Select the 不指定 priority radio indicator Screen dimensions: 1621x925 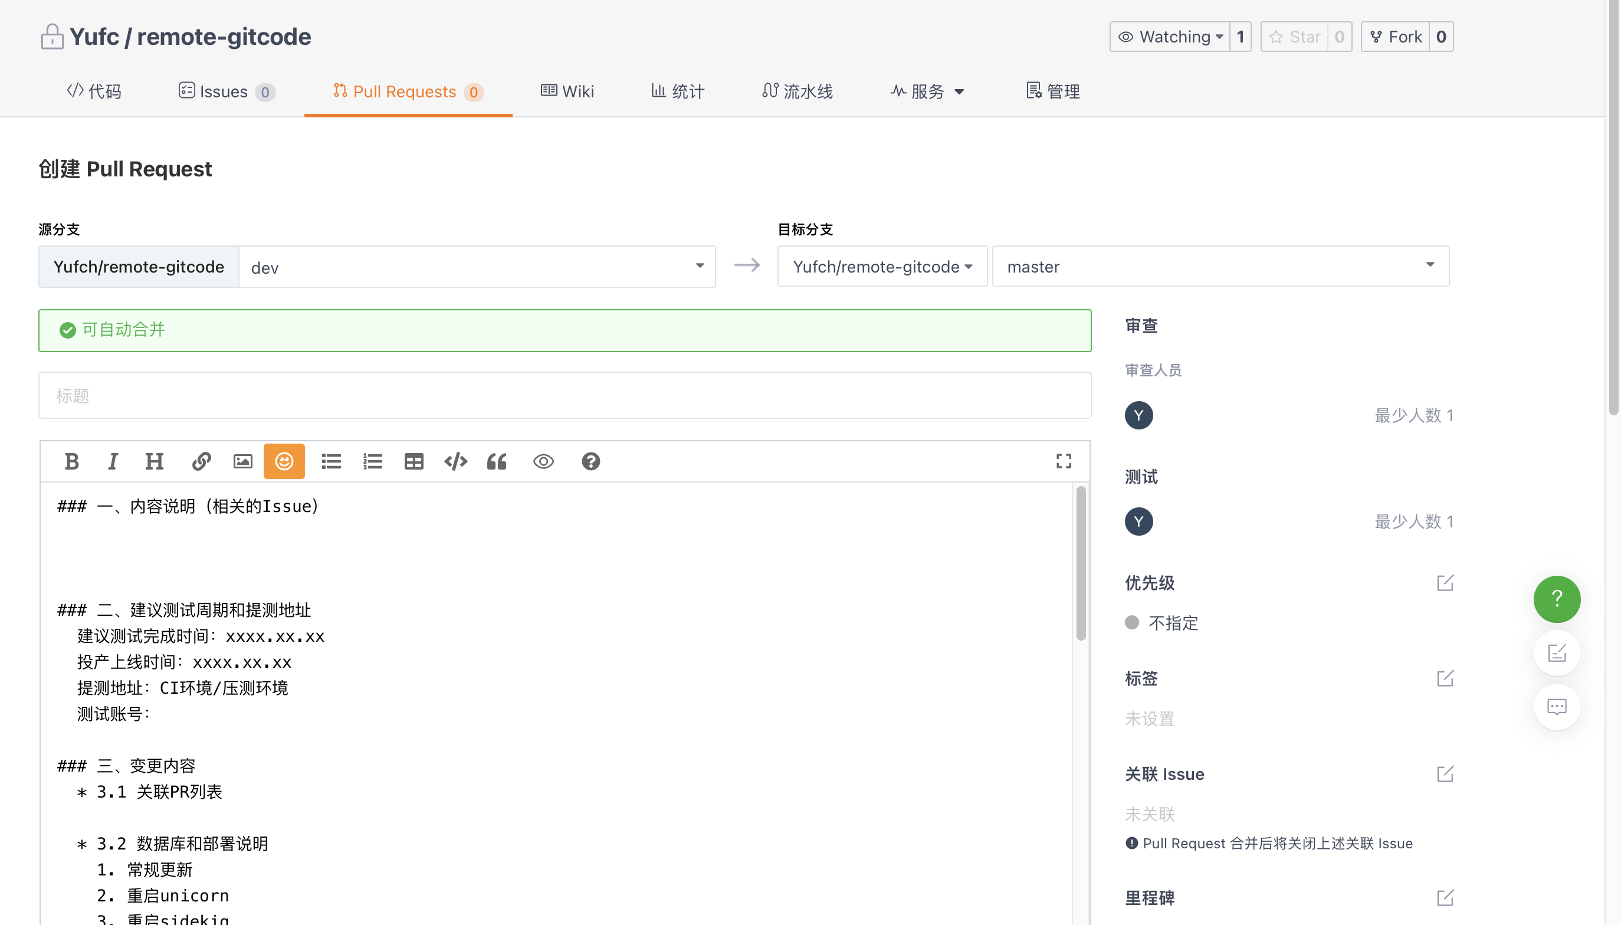click(1131, 622)
